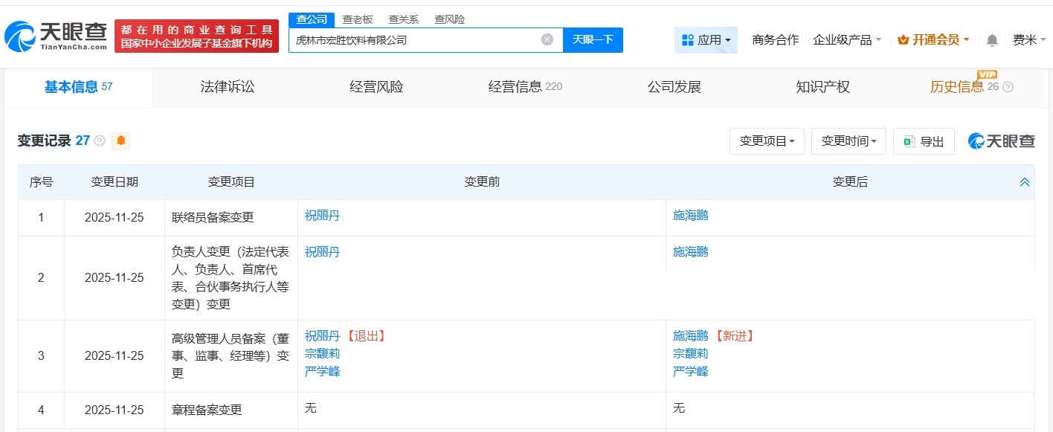Viewport: 1053px width, 432px height.
Task: Switch to the 法律诉讼 tab
Action: pos(228,86)
